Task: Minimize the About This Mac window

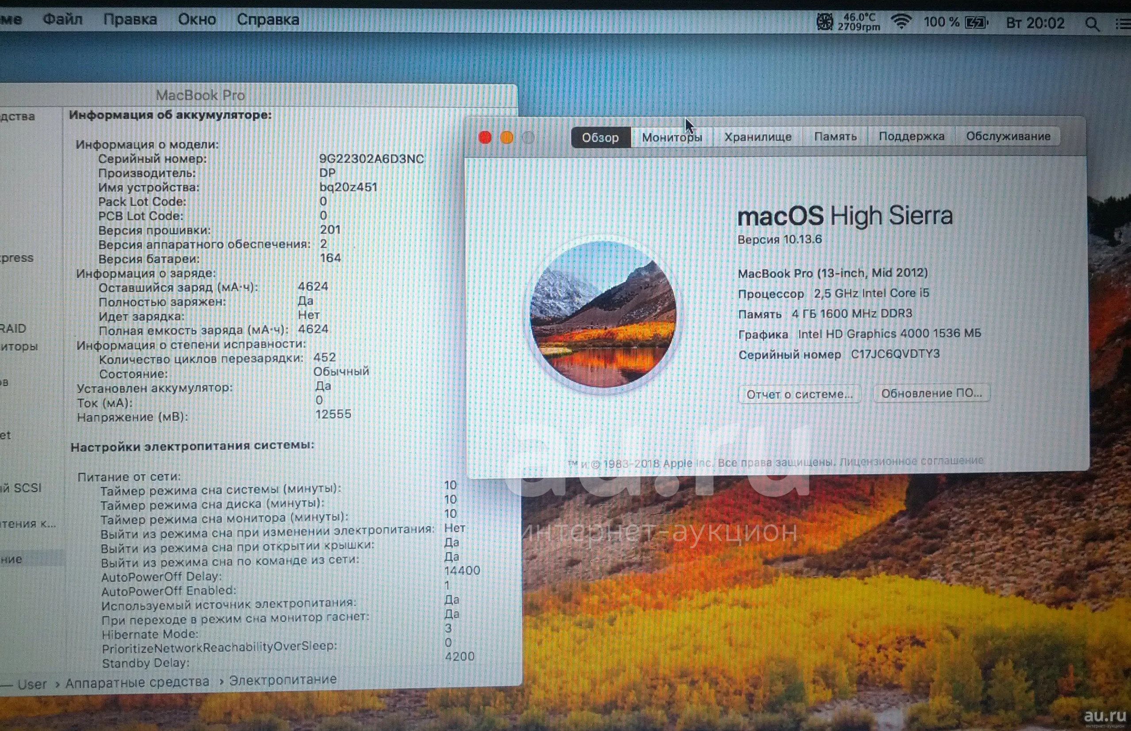Action: 506,138
